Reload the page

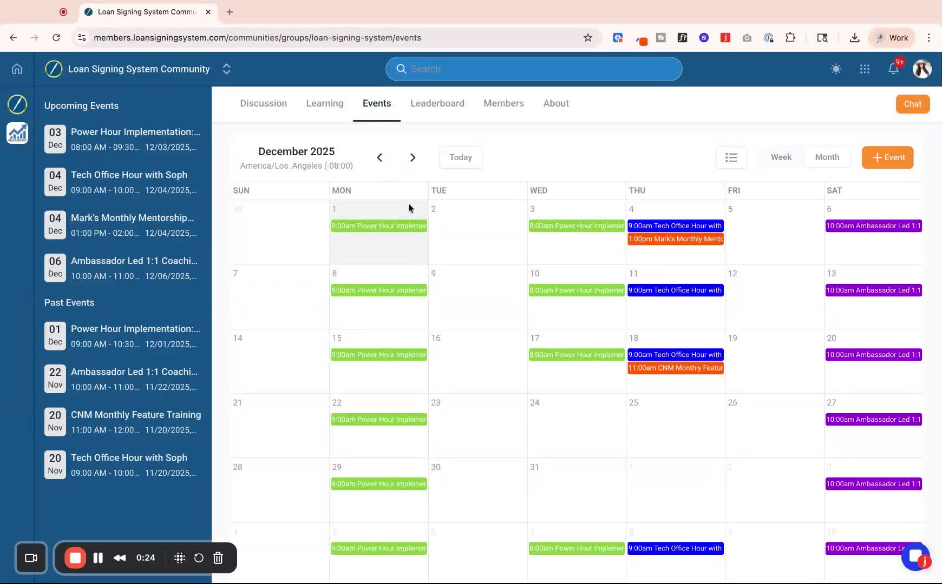pos(56,38)
